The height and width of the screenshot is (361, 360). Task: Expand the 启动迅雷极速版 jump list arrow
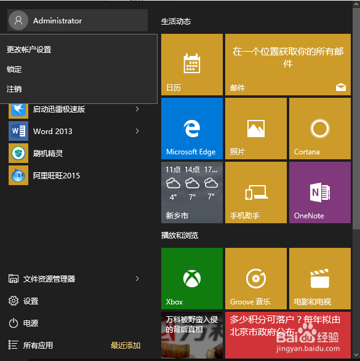[x=137, y=109]
